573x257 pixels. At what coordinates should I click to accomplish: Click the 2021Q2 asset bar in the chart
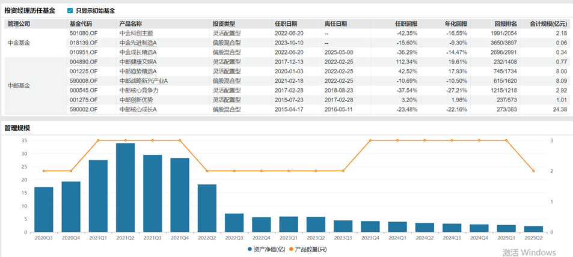click(x=125, y=187)
